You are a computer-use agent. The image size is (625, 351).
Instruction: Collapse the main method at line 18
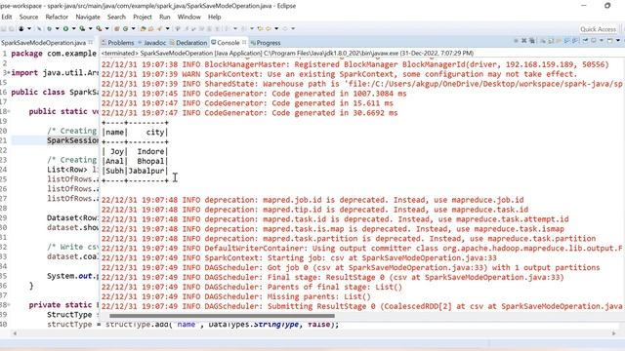pos(9,111)
